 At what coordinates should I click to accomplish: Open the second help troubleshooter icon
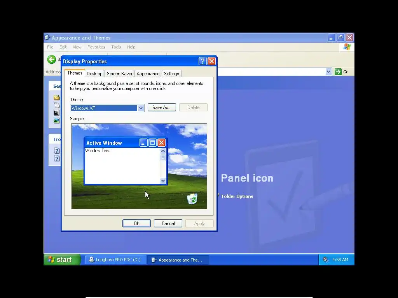57,158
